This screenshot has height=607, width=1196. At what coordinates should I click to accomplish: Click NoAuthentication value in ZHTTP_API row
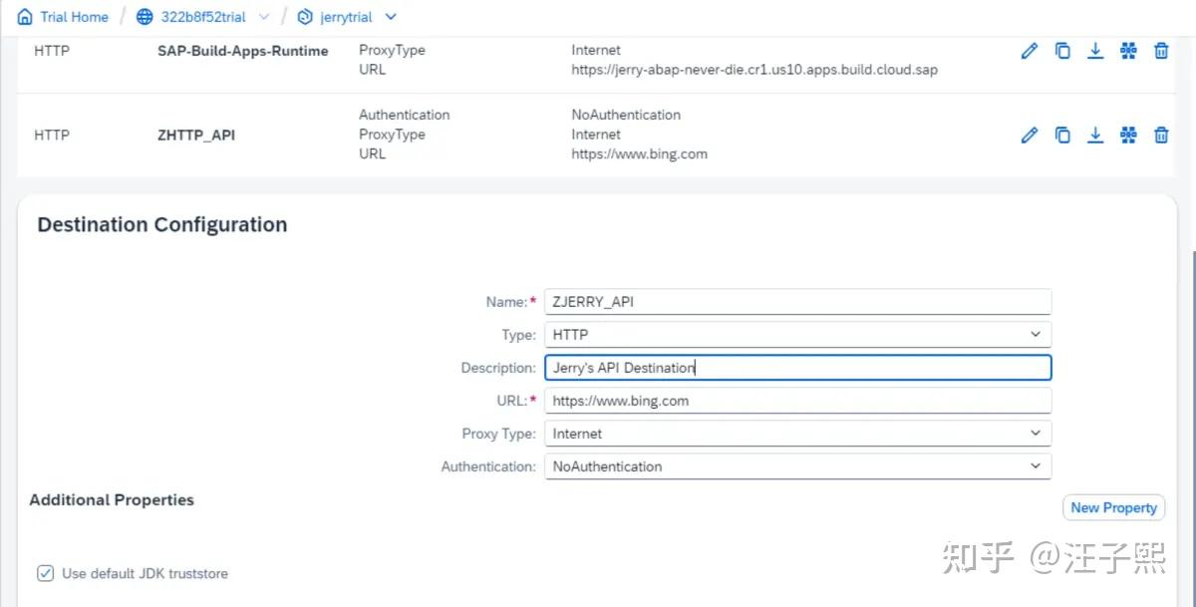coord(626,115)
